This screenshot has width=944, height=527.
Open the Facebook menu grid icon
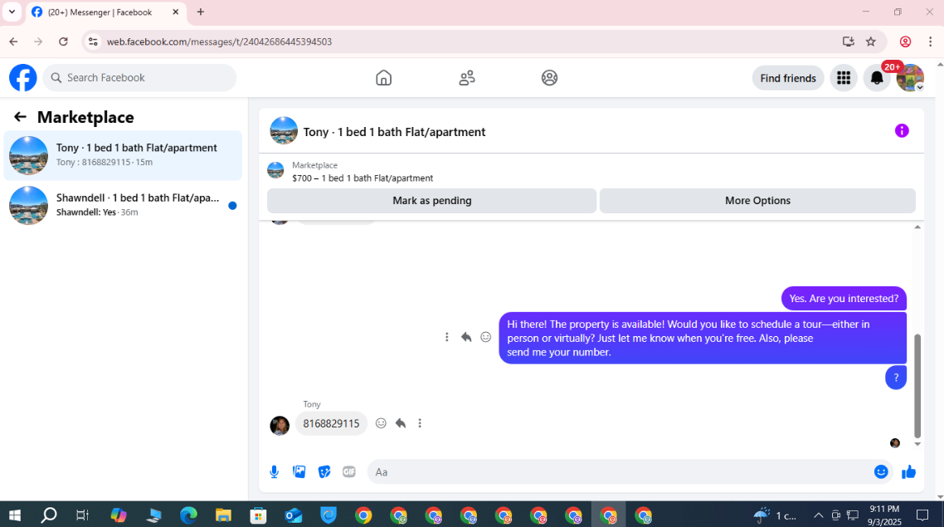click(x=844, y=78)
